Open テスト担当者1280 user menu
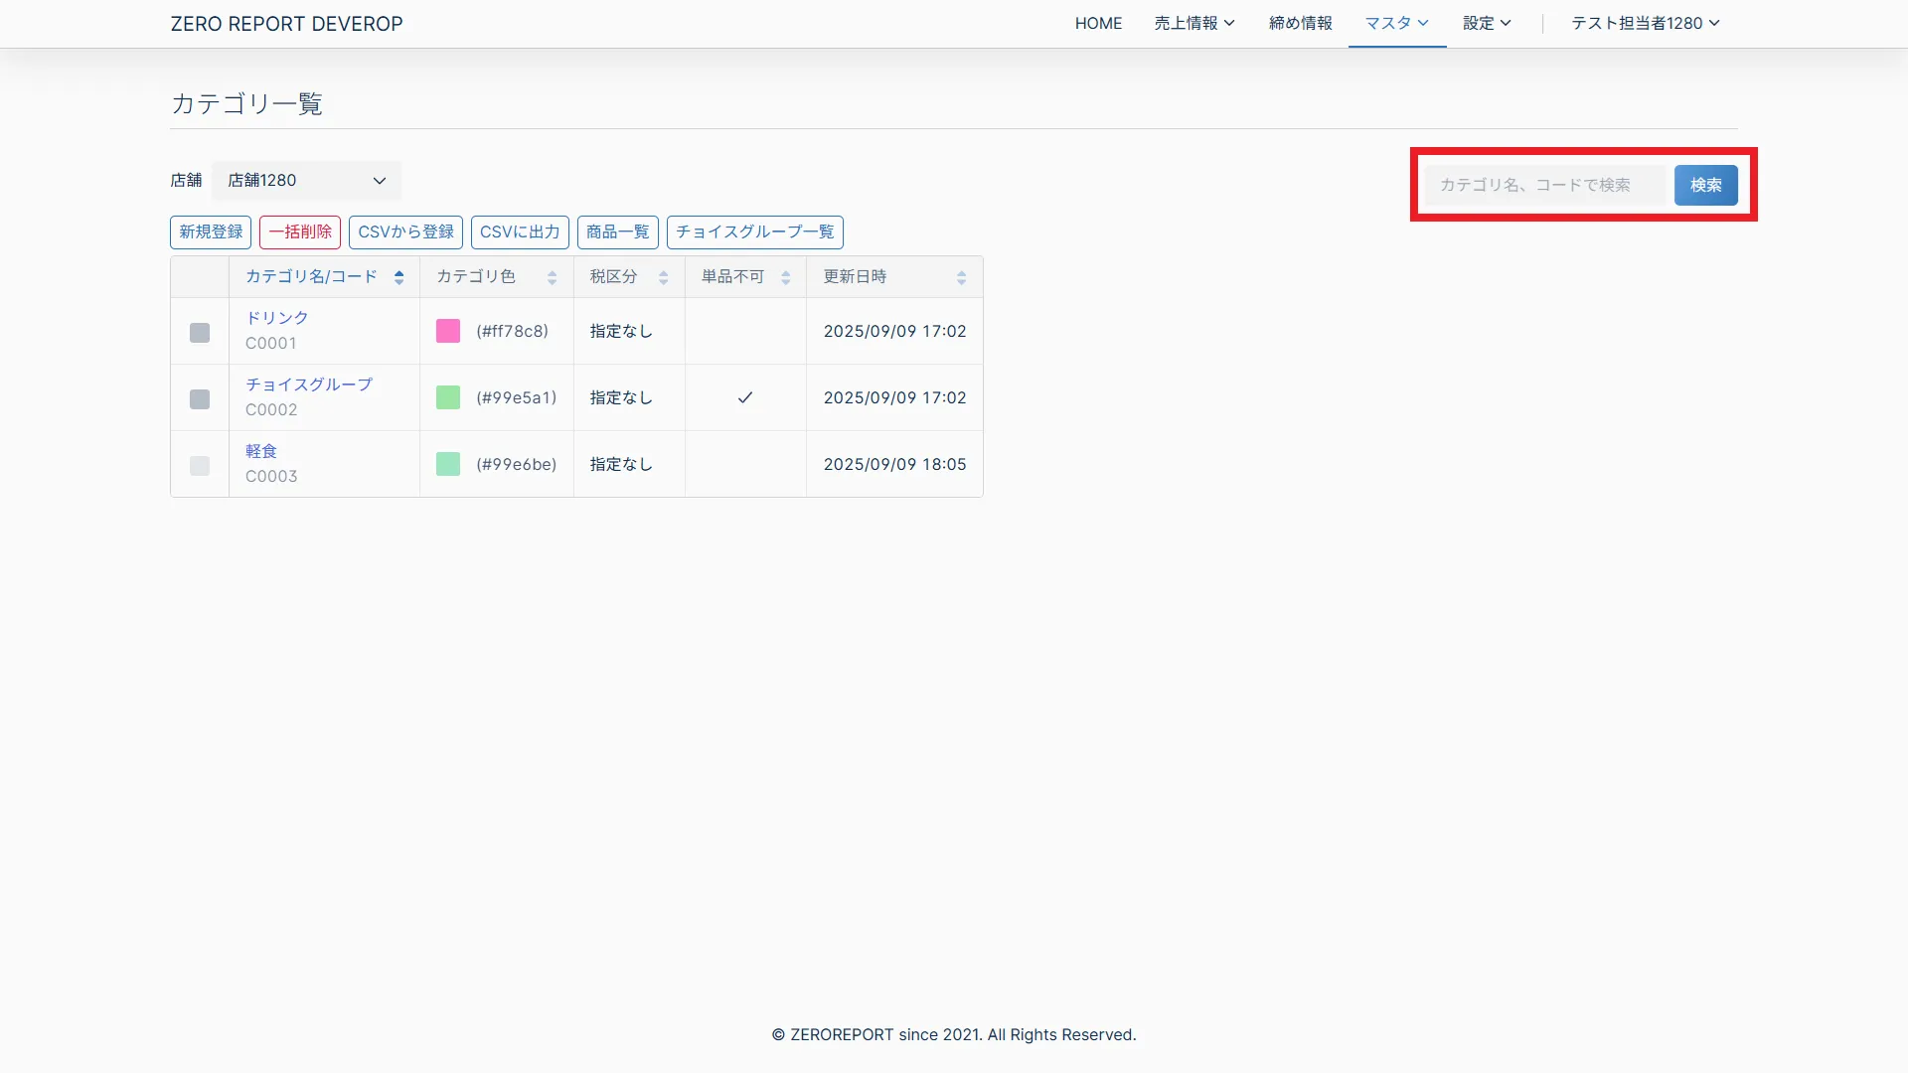 (x=1645, y=23)
